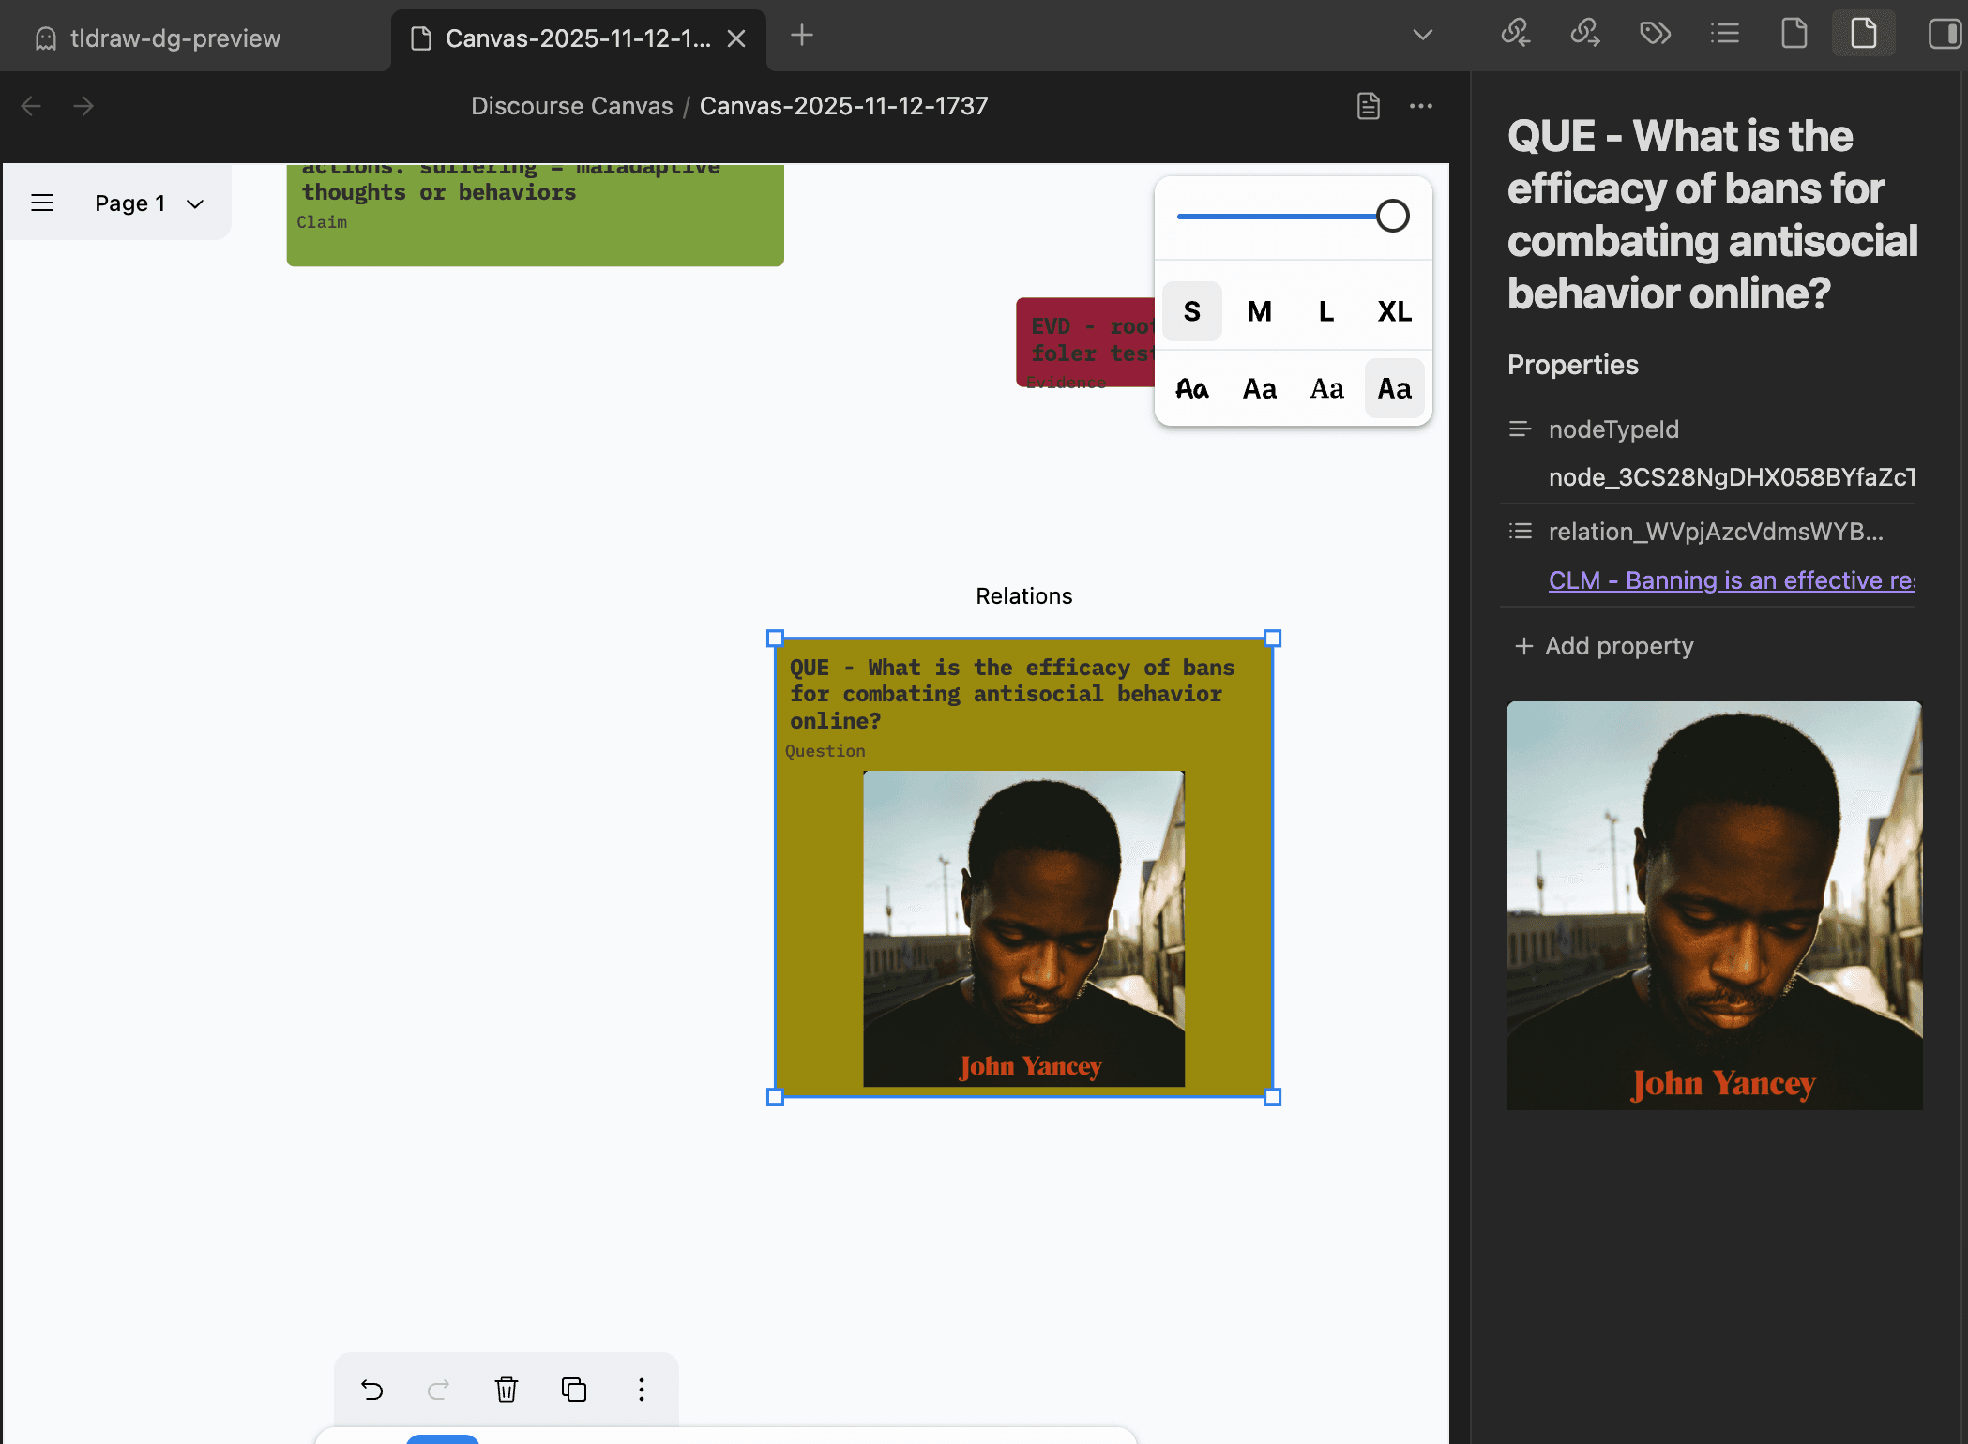Open the horizontal three-dot options menu

click(1421, 106)
